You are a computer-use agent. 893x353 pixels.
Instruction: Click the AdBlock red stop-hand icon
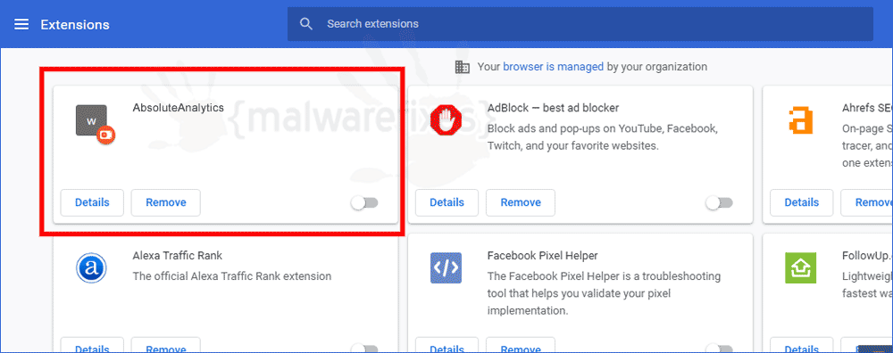click(446, 121)
